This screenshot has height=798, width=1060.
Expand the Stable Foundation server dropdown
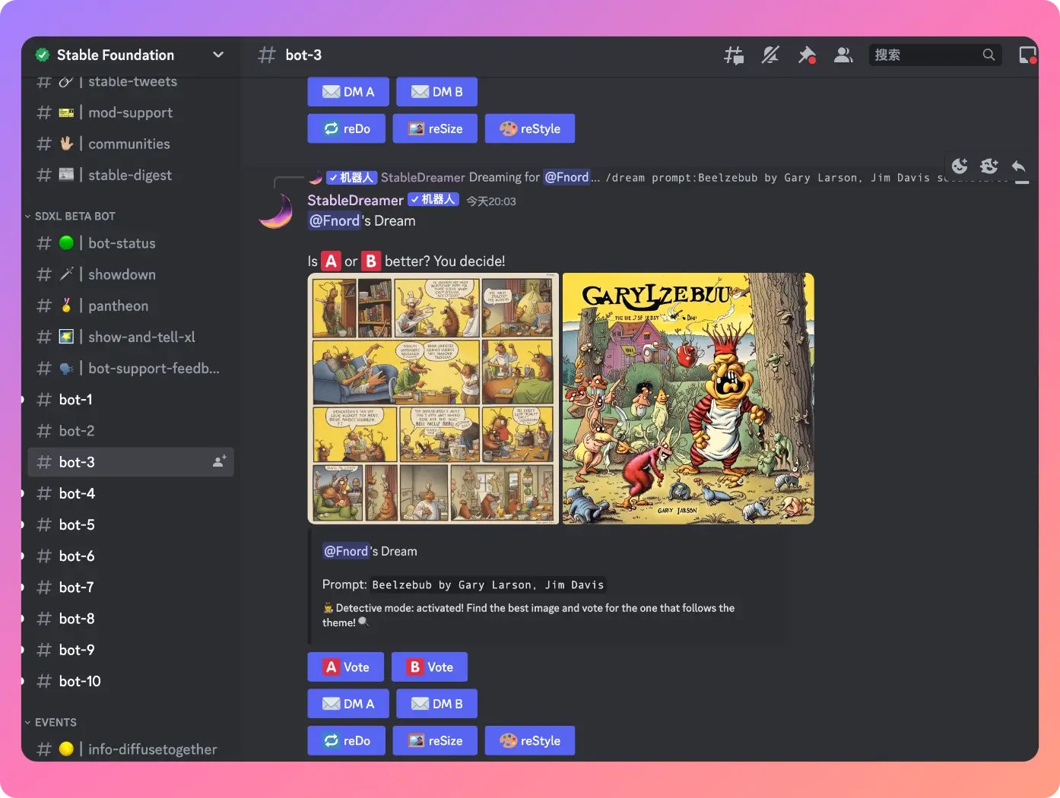[218, 55]
